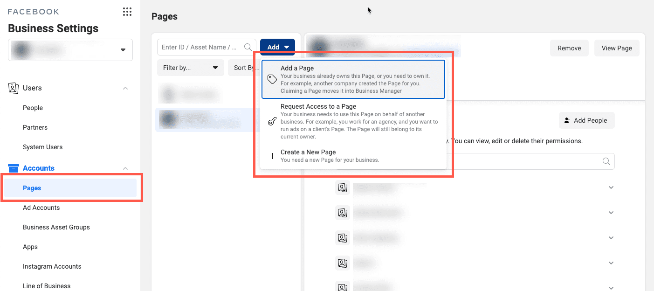
Task: Collapse the Users section chevron
Action: tap(125, 88)
